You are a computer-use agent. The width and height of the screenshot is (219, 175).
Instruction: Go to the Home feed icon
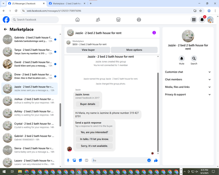(78, 20)
